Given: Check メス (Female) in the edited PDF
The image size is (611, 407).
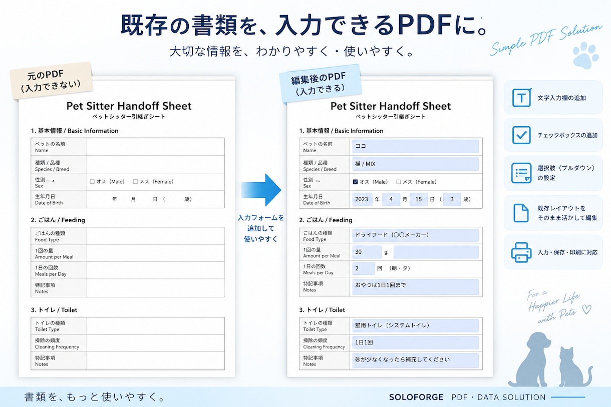Looking at the screenshot, I should click(x=399, y=182).
